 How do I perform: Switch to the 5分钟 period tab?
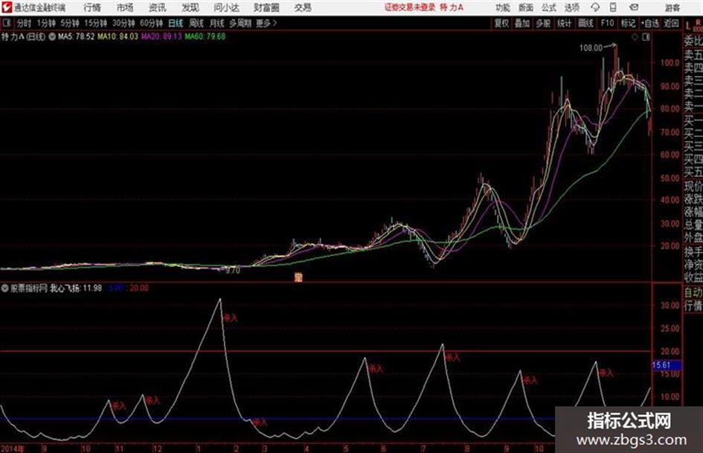tap(70, 23)
